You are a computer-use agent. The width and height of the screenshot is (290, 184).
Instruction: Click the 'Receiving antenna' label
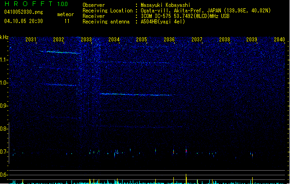[106, 22]
